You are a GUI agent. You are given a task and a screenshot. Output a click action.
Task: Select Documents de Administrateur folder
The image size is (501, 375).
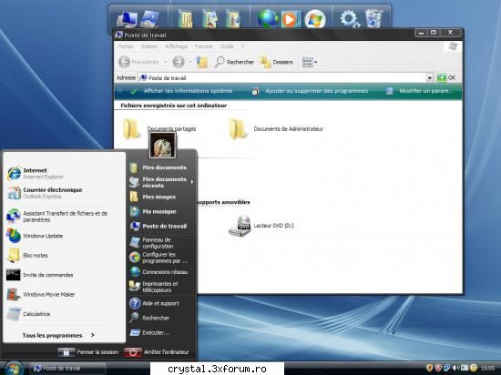276,128
